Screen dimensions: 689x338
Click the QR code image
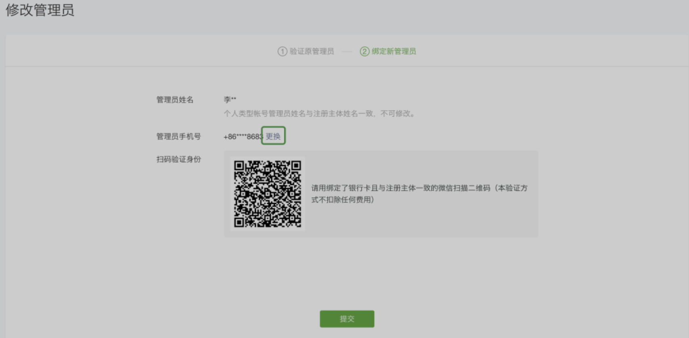tap(267, 194)
